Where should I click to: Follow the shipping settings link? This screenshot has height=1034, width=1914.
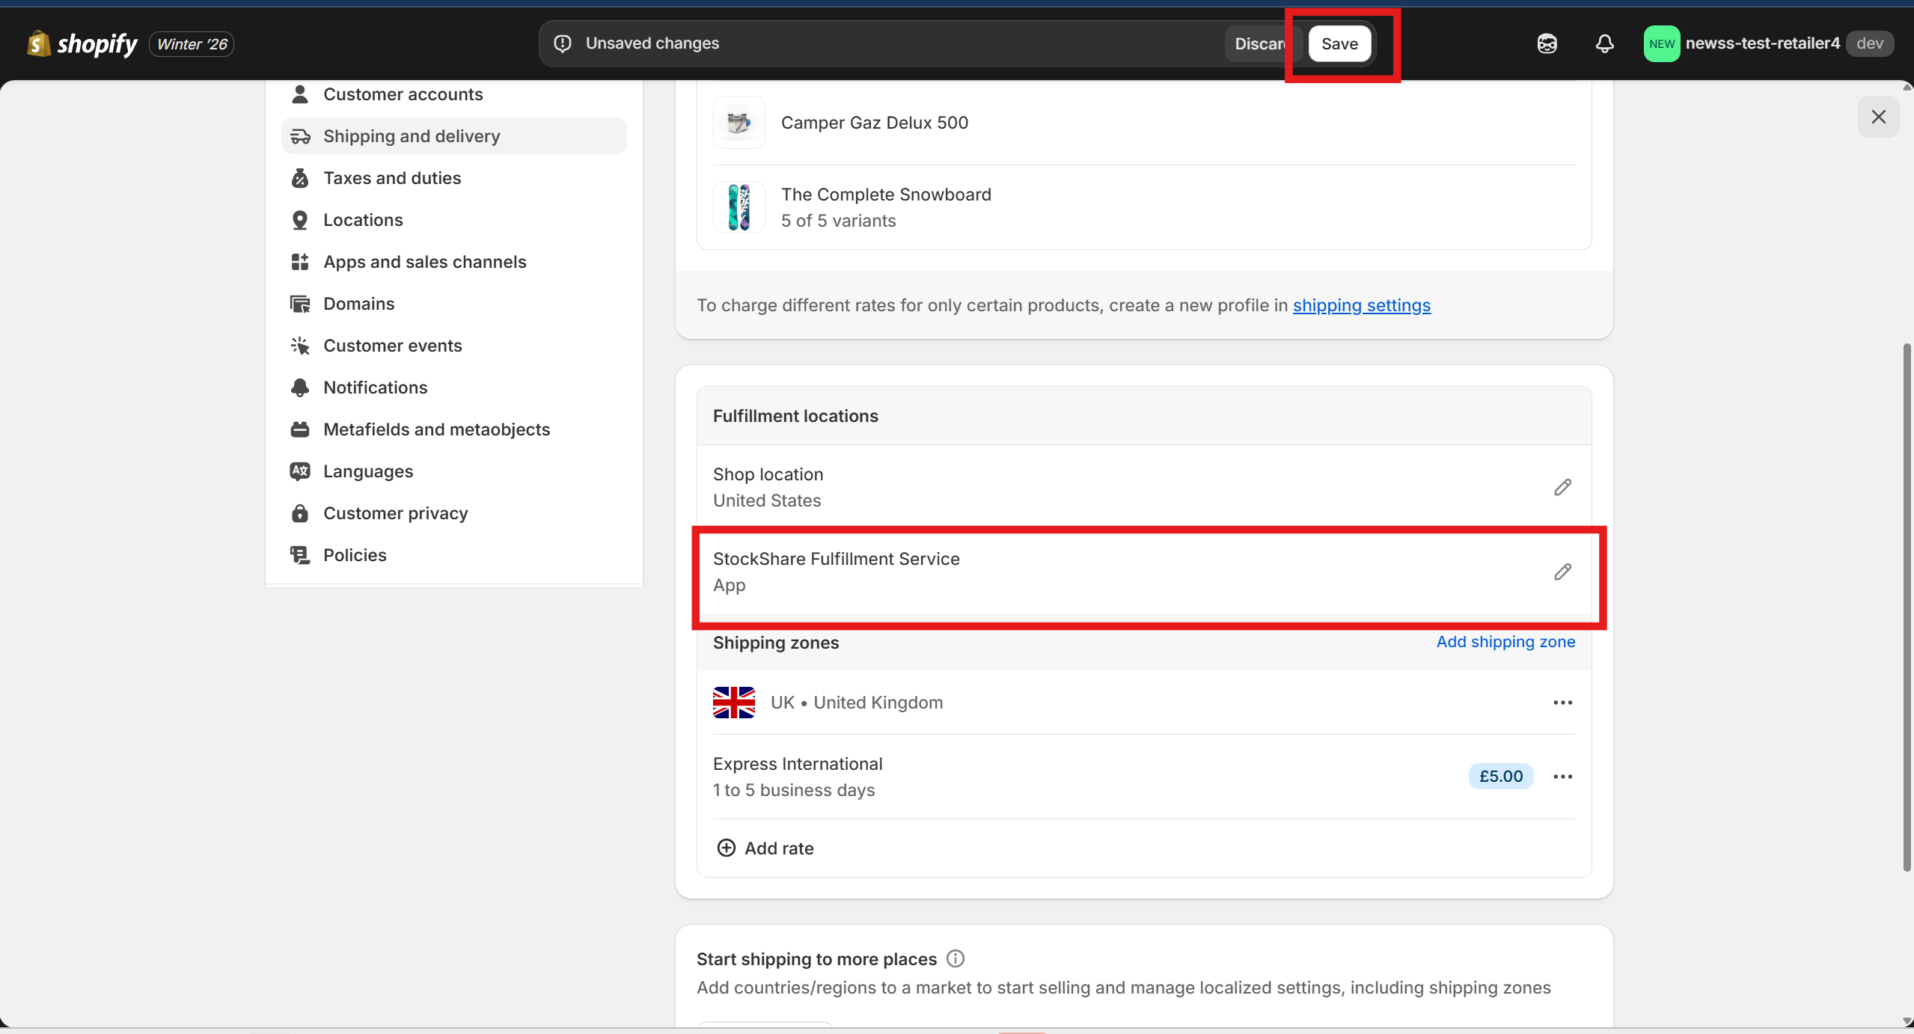[x=1361, y=305]
